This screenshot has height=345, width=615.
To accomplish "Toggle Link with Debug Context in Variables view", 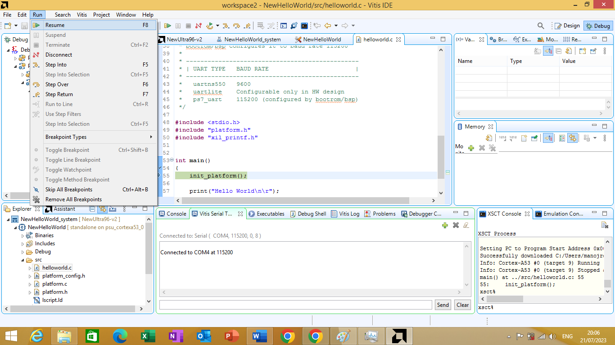I will pos(548,51).
